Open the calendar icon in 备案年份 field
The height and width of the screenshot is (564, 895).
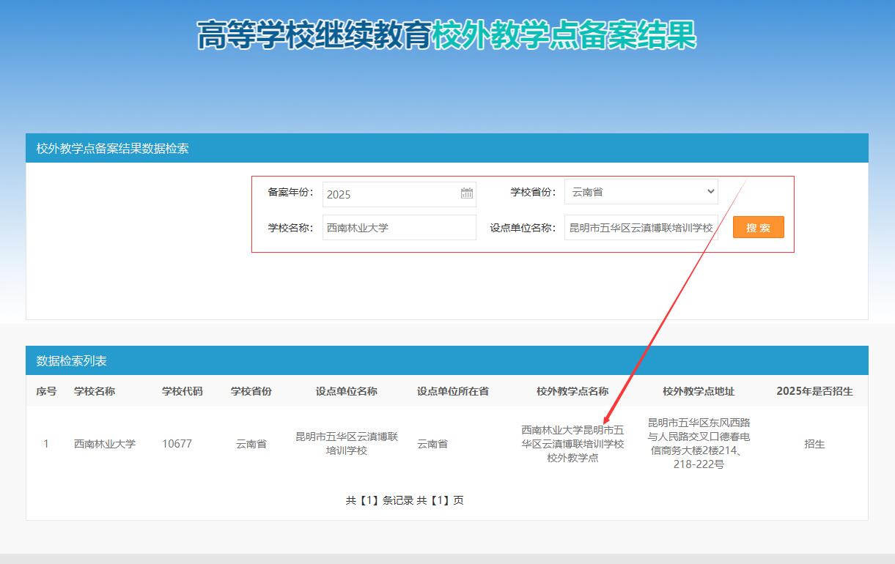tap(467, 193)
